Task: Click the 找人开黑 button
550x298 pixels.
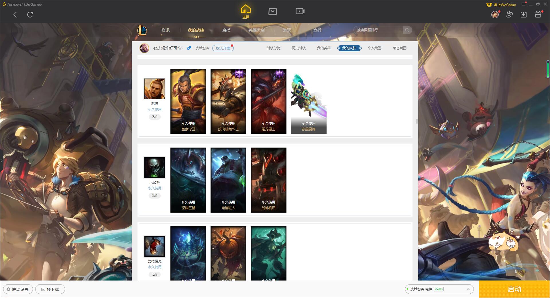Action: click(223, 48)
